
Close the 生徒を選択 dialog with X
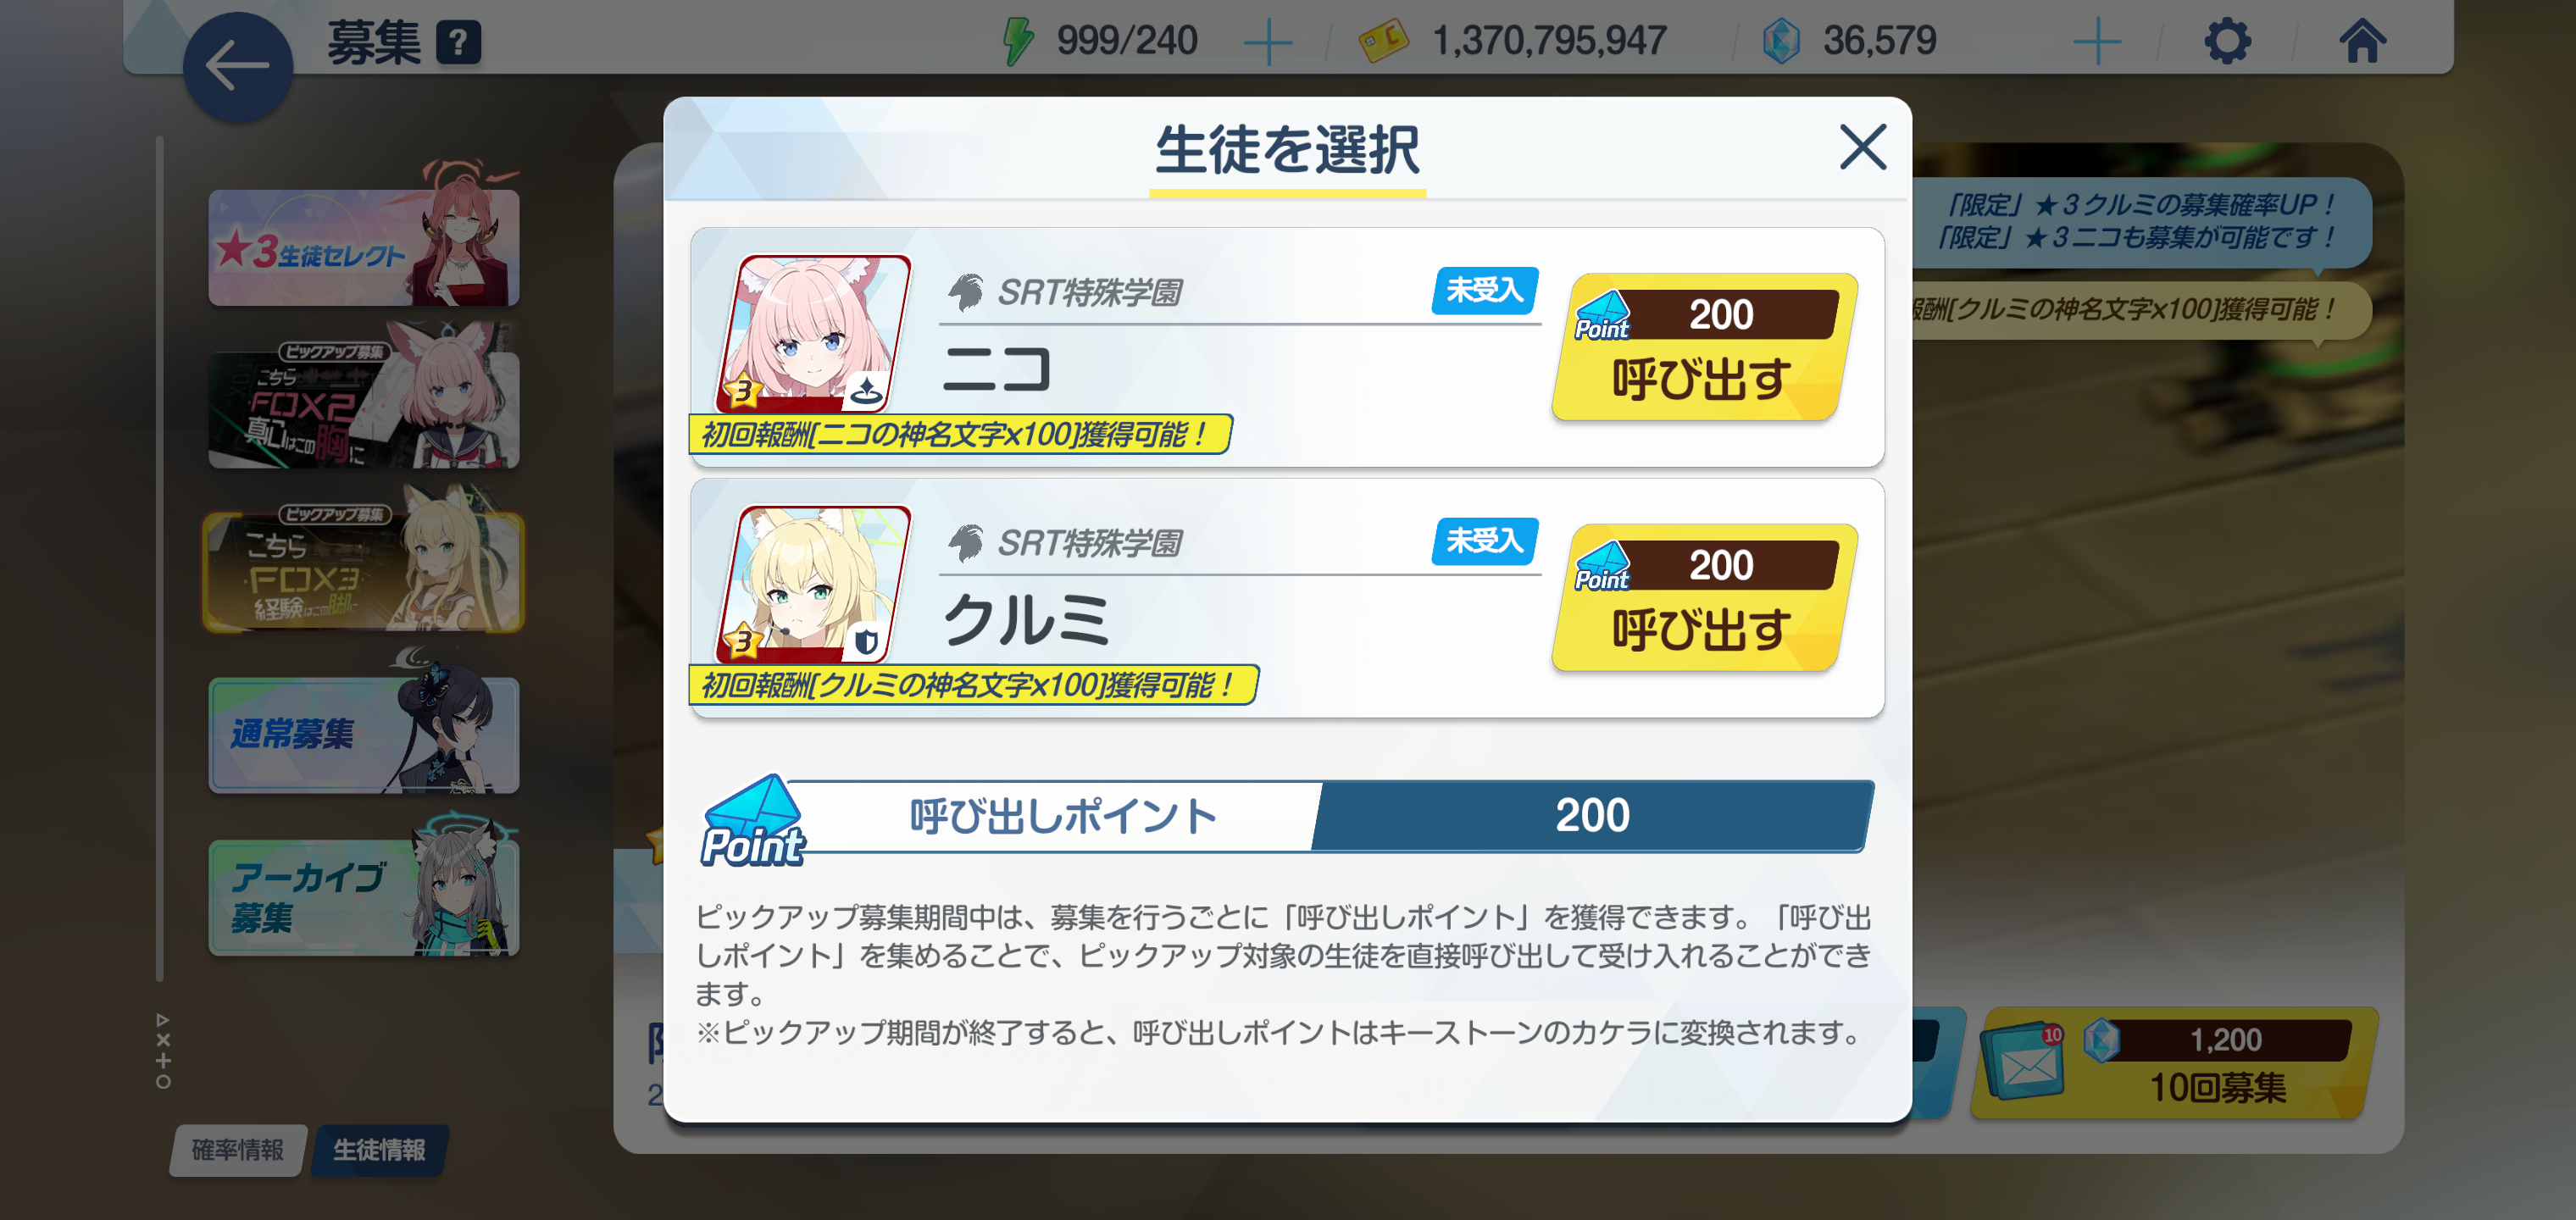click(x=1862, y=147)
